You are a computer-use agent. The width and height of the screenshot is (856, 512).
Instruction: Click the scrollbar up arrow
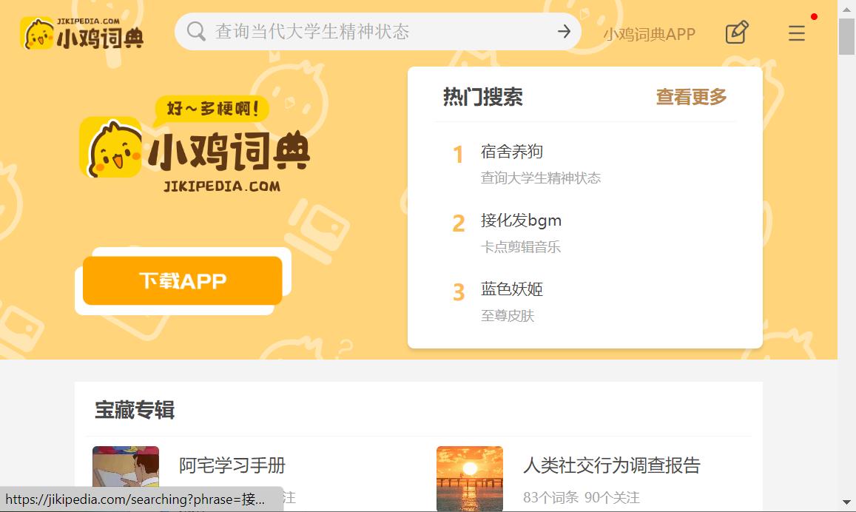point(846,8)
